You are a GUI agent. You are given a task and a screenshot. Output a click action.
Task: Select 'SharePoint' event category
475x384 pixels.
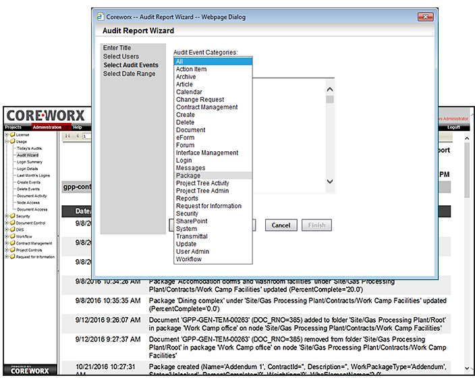pos(213,221)
